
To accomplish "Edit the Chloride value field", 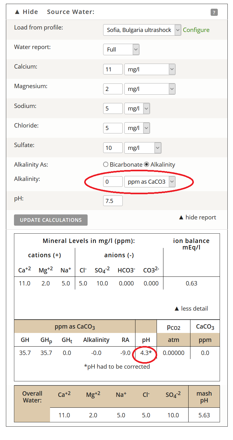I will click(113, 128).
